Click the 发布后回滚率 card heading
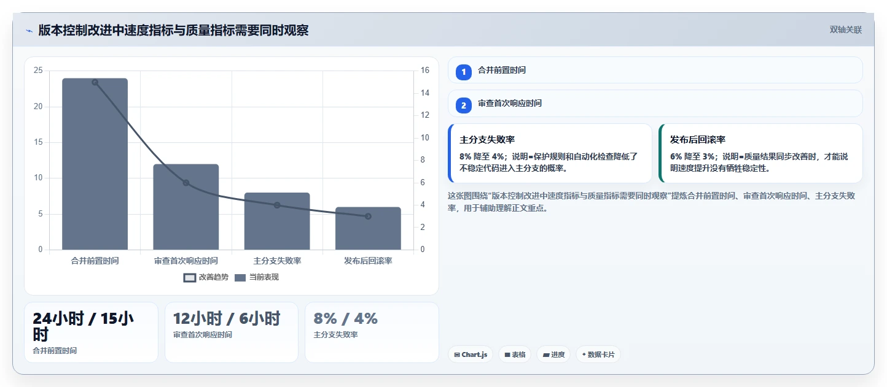Screen dimensions: 887x387 coord(698,140)
